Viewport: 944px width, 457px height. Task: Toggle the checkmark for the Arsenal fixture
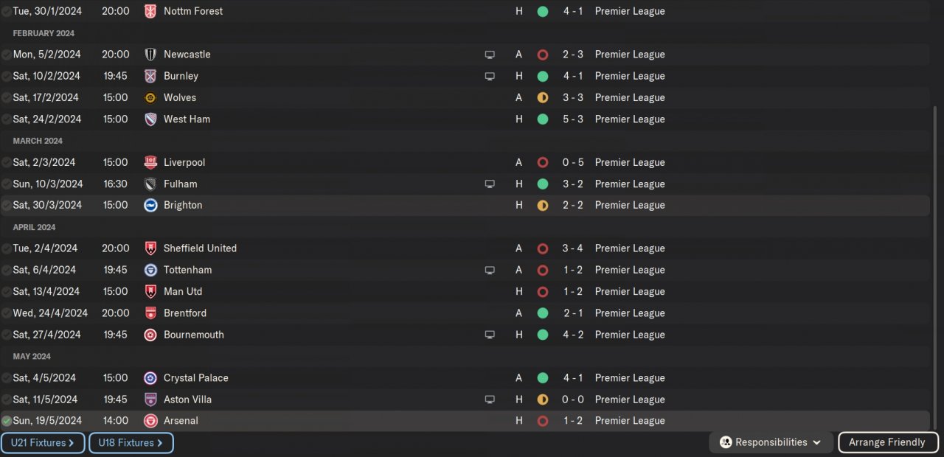point(7,421)
